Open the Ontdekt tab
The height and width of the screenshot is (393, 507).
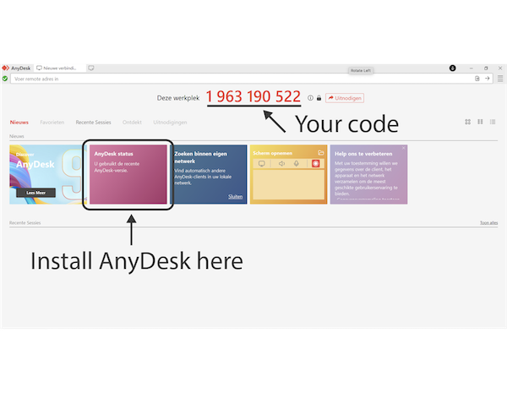[132, 123]
